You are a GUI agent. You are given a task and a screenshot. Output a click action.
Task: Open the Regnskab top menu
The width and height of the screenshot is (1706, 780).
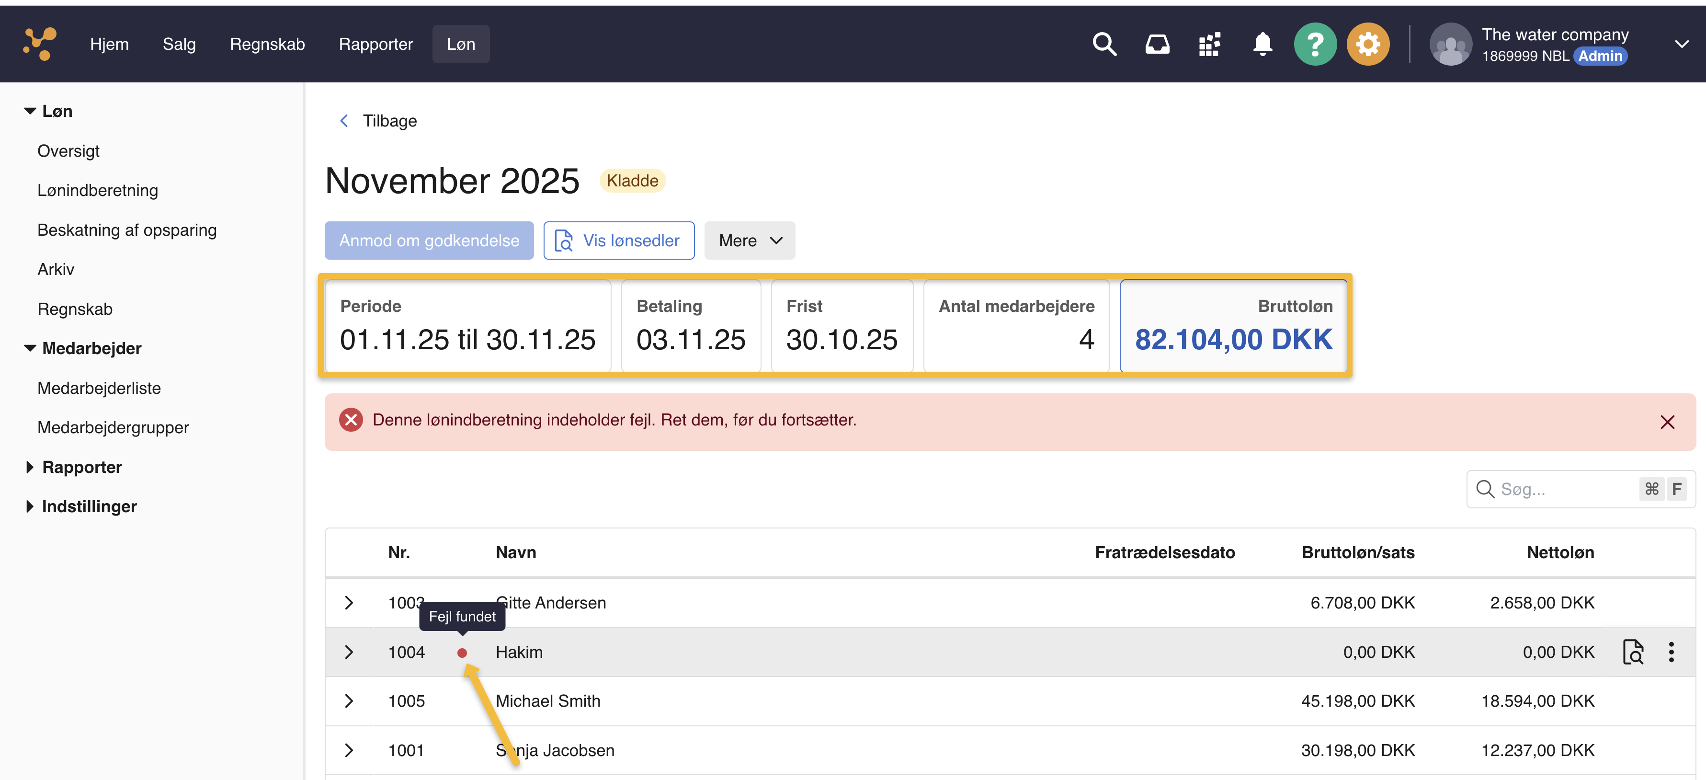pos(267,45)
